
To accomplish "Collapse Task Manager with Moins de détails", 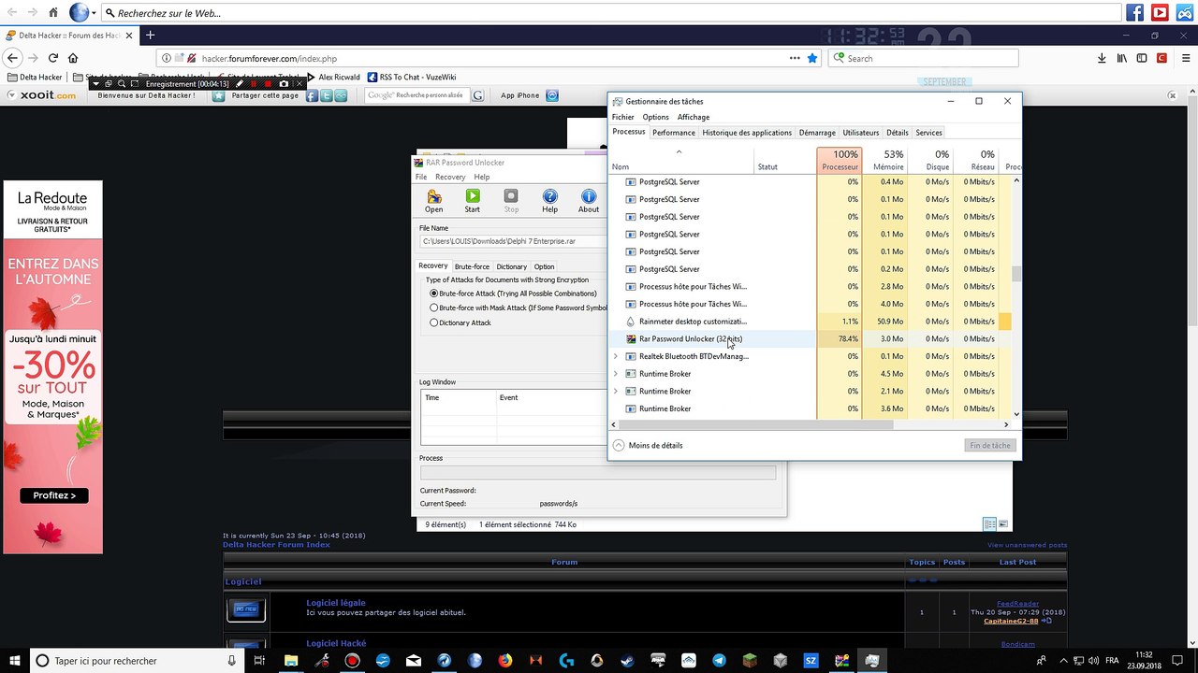I will (x=648, y=446).
